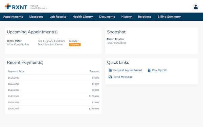Image resolution: width=203 pixels, height=127 pixels.
Task: Click the $40.00 payment amount
Action: pyautogui.click(x=95, y=84)
